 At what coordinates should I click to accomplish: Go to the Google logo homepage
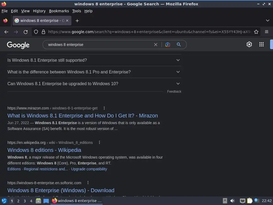click(18, 45)
